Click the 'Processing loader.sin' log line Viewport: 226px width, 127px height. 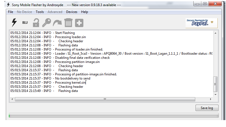pyautogui.click(x=48, y=37)
